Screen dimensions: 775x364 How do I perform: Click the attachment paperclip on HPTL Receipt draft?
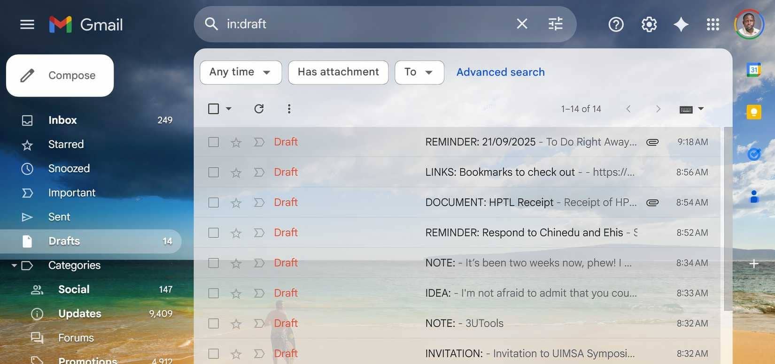652,203
